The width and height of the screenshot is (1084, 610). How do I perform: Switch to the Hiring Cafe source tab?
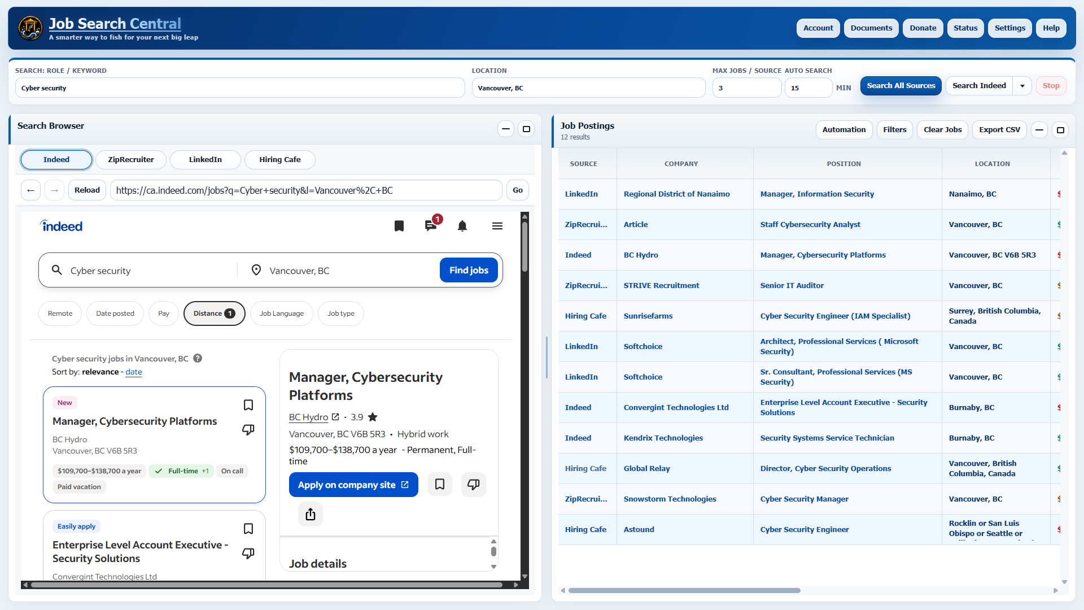coord(280,160)
